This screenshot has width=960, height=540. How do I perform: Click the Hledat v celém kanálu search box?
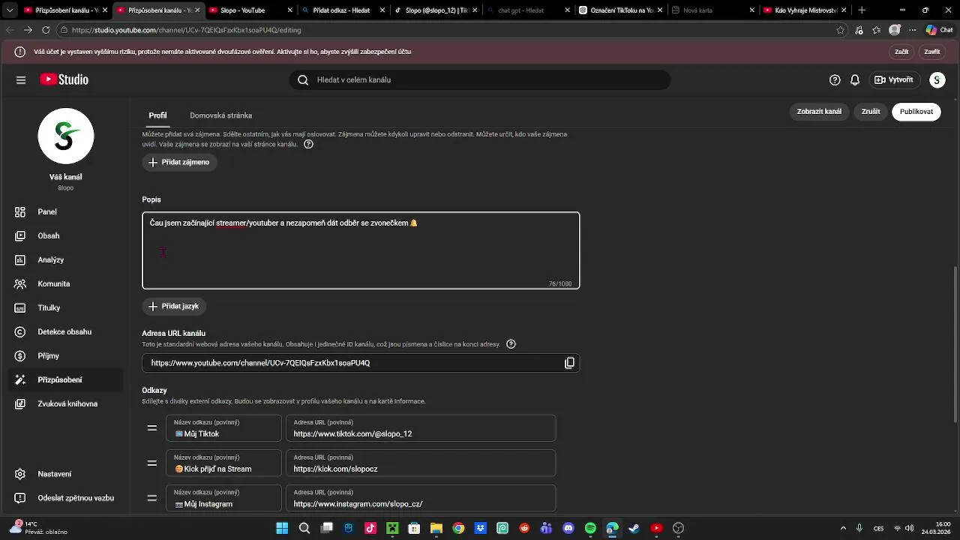click(480, 80)
